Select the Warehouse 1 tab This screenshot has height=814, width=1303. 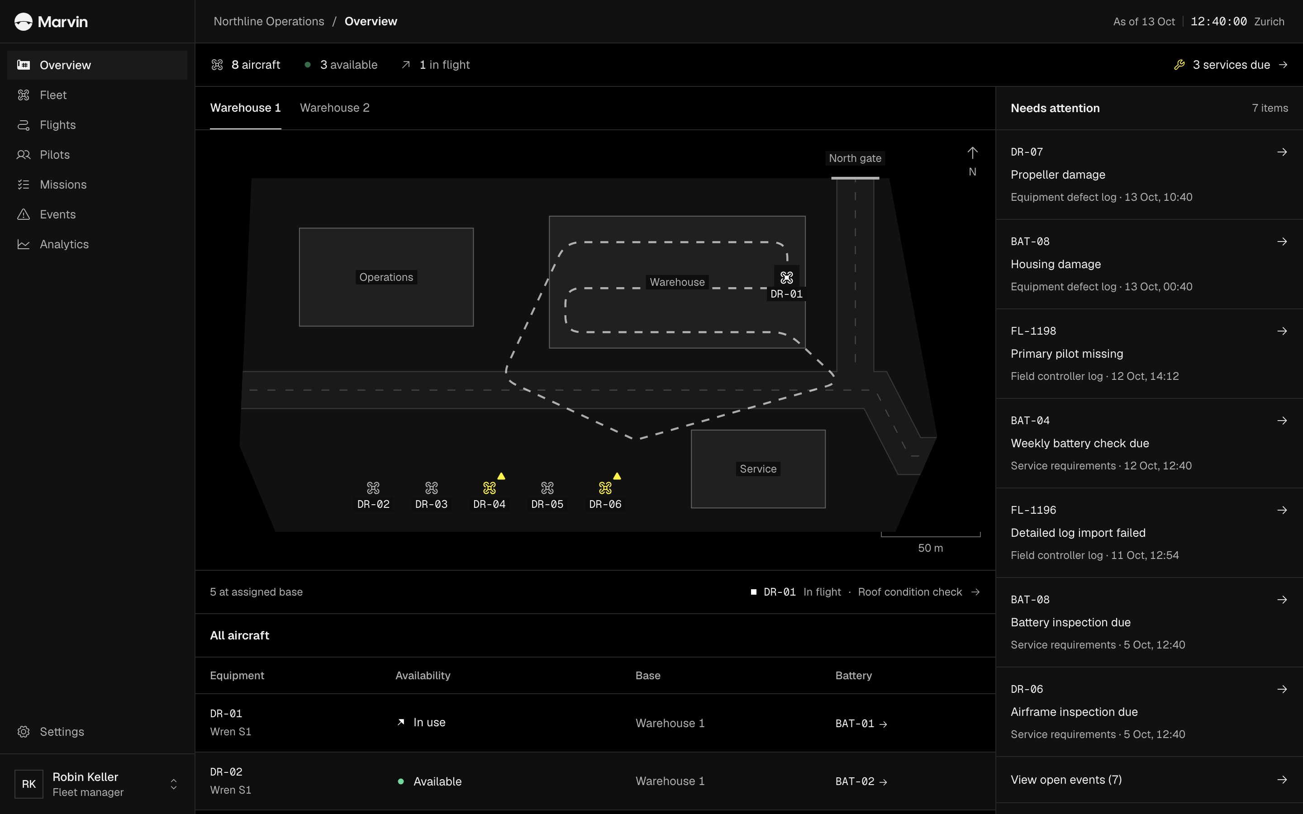[x=246, y=108]
